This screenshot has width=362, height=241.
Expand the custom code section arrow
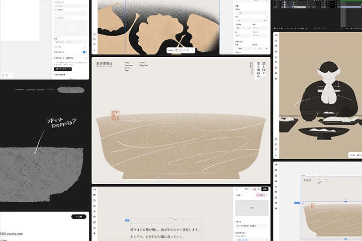pyautogui.click(x=86, y=58)
